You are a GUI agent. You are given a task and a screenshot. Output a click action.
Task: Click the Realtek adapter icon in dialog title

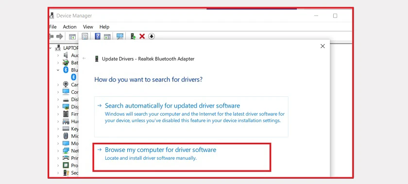point(97,59)
